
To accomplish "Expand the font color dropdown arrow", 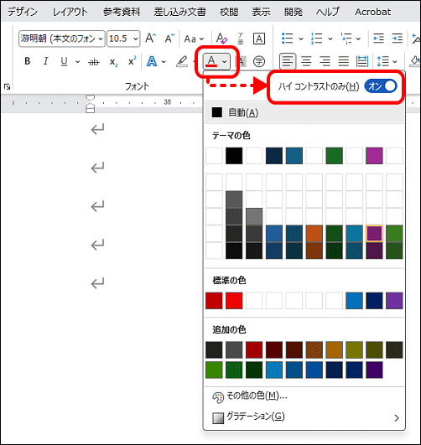I will click(x=225, y=61).
